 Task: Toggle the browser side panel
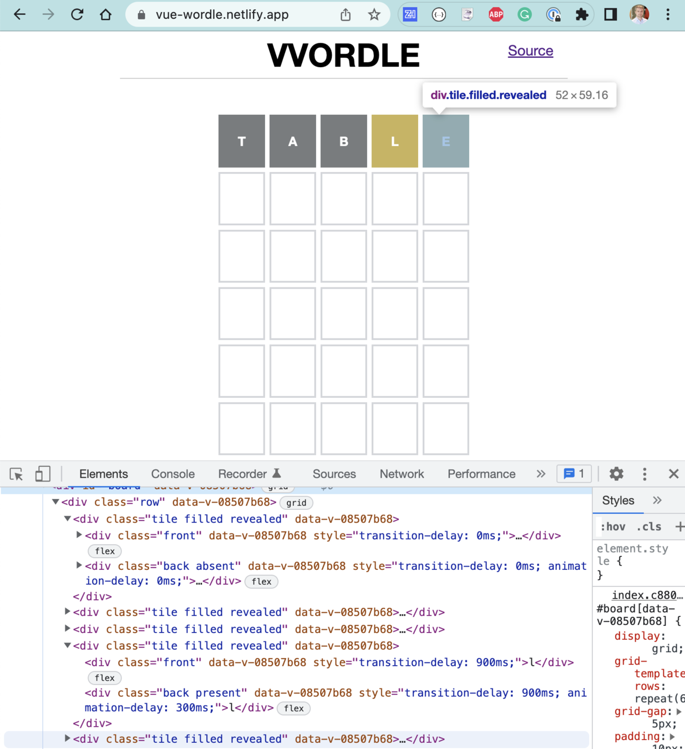tap(611, 14)
